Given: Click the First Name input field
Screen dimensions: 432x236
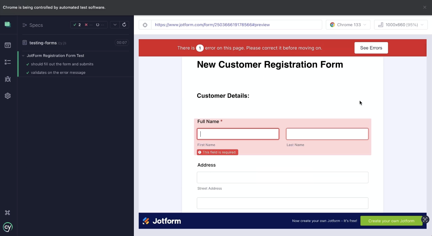Looking at the screenshot, I should [238, 134].
